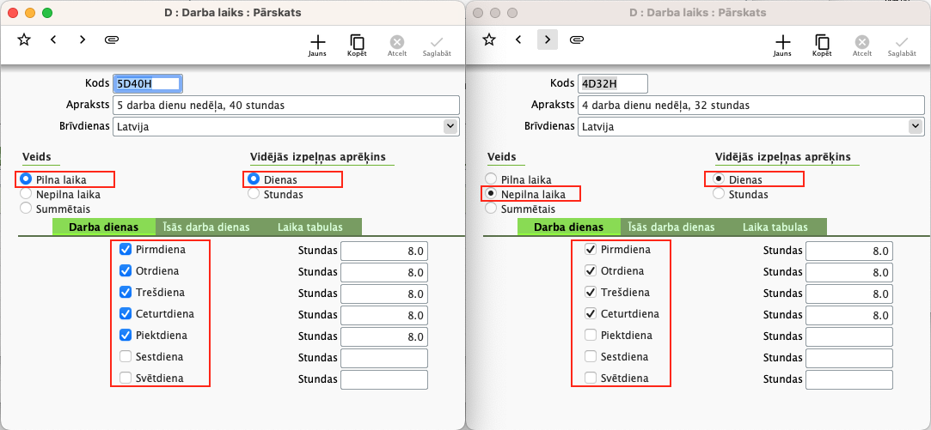Uncheck Trešdiena checkbox in left window

126,293
